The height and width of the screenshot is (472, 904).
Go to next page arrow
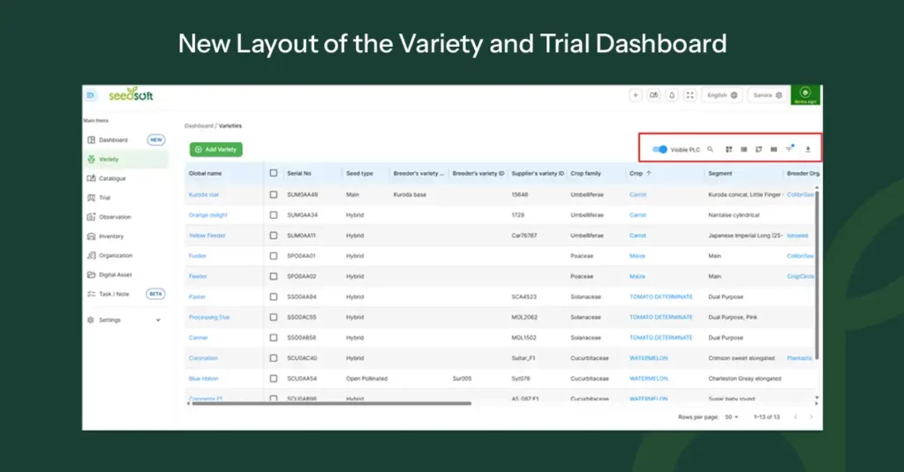coord(811,416)
